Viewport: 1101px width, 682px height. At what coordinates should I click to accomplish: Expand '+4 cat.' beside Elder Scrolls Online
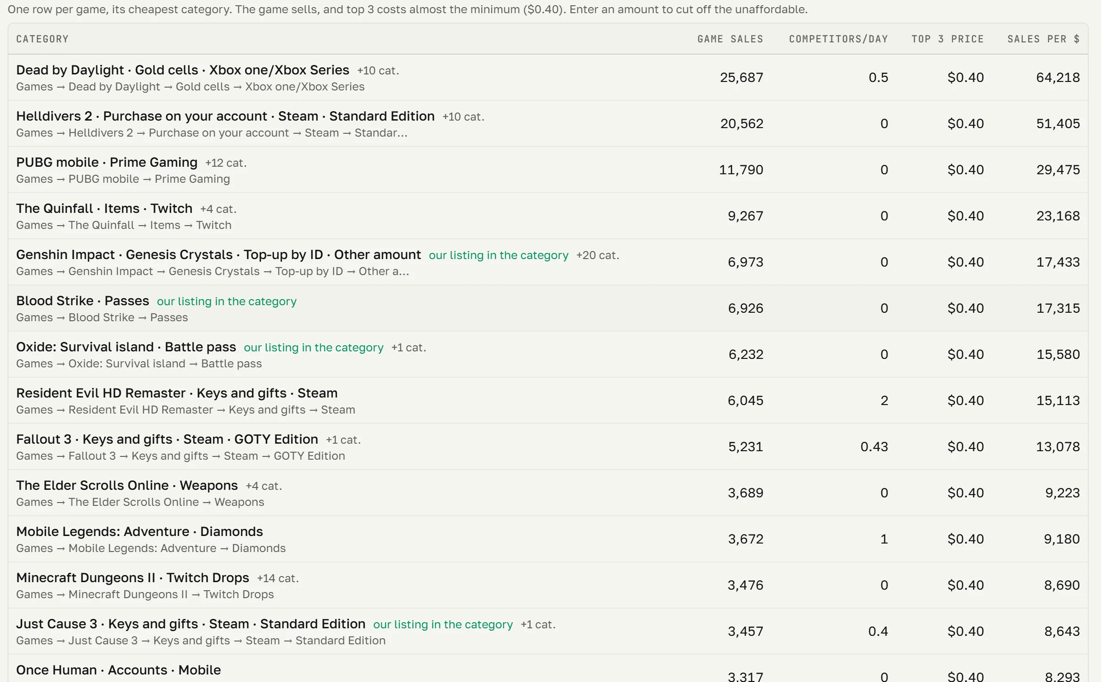[x=264, y=486]
